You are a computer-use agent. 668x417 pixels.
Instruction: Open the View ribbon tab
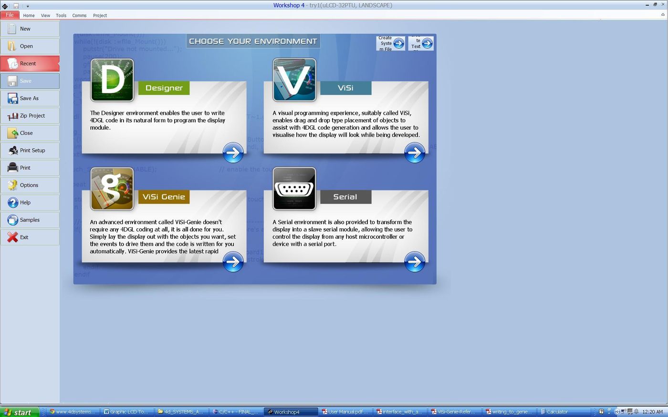(45, 15)
